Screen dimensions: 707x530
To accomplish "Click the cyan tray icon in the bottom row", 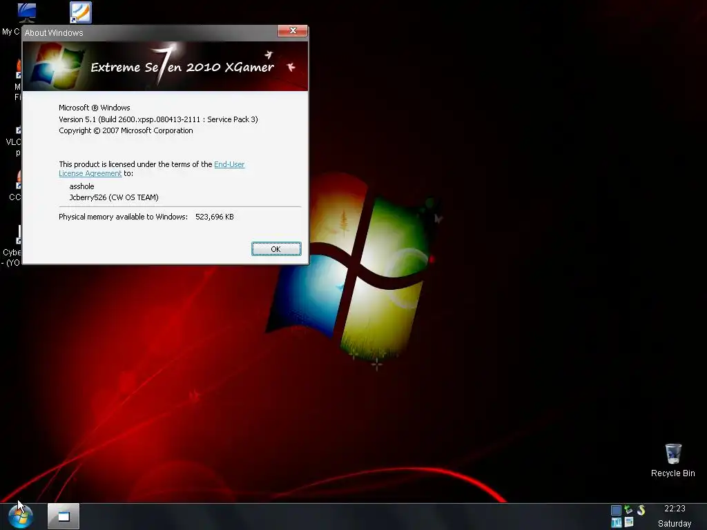I will 616,523.
